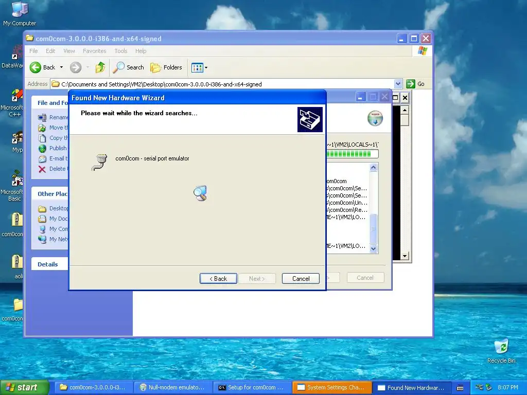Click log line ending in com0com\Un...
The height and width of the screenshot is (395, 527).
(347, 203)
